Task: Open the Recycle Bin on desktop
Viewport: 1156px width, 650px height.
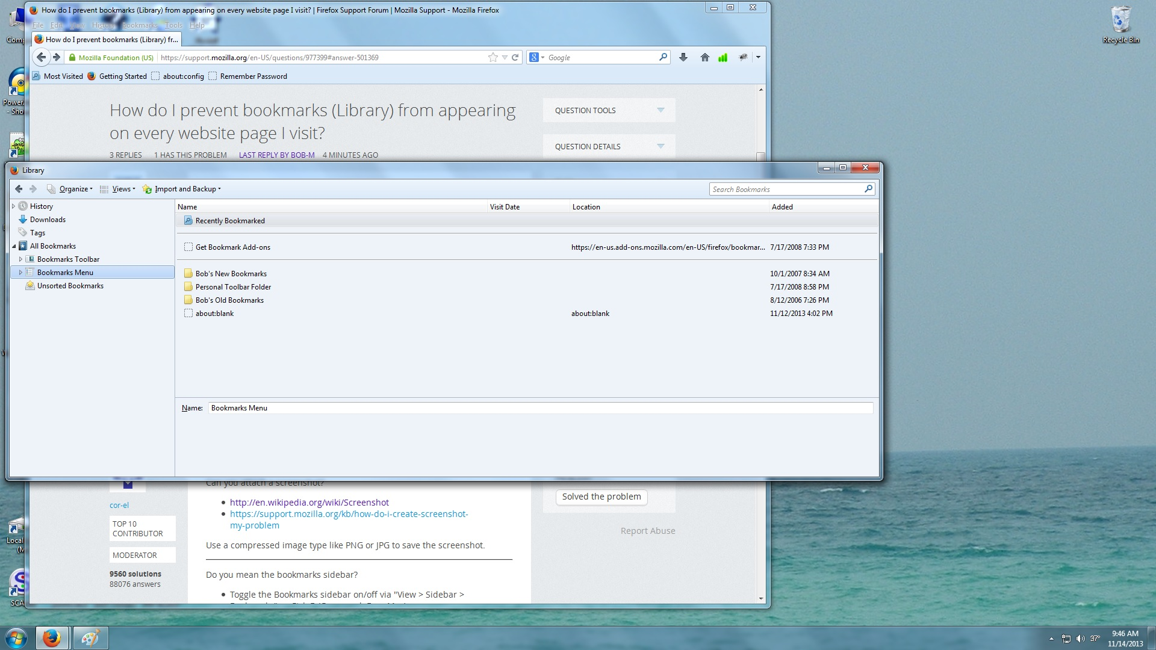Action: 1121,25
